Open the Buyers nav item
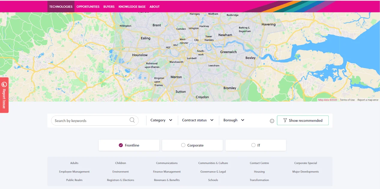The width and height of the screenshot is (380, 189). pyautogui.click(x=109, y=7)
